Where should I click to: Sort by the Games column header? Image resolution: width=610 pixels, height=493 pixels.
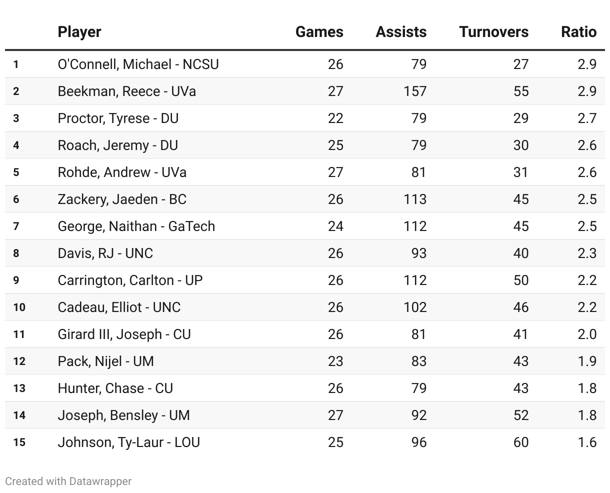(319, 32)
